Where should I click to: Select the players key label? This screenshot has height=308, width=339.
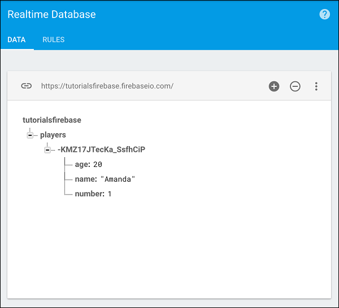coord(53,135)
